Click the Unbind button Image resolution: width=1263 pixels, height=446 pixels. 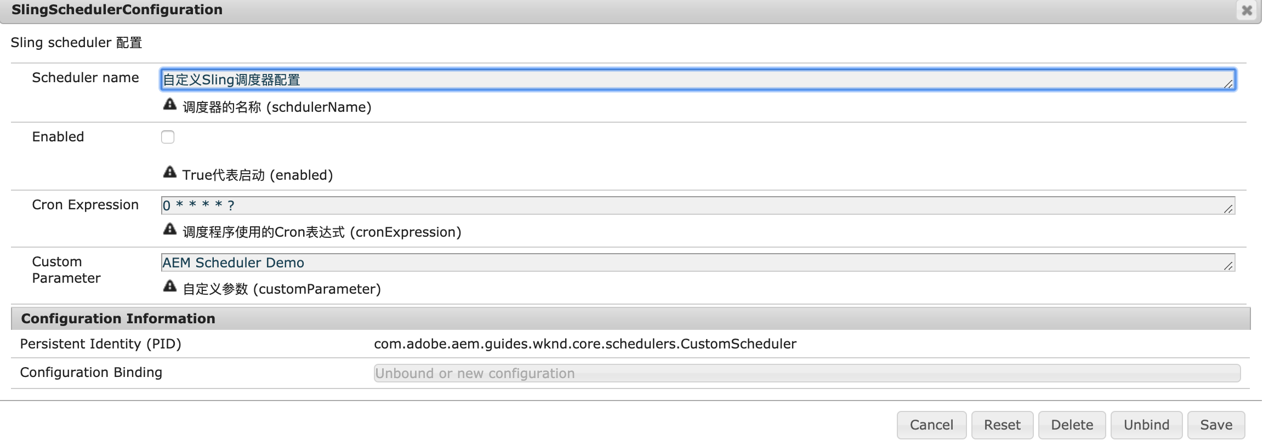coord(1146,425)
